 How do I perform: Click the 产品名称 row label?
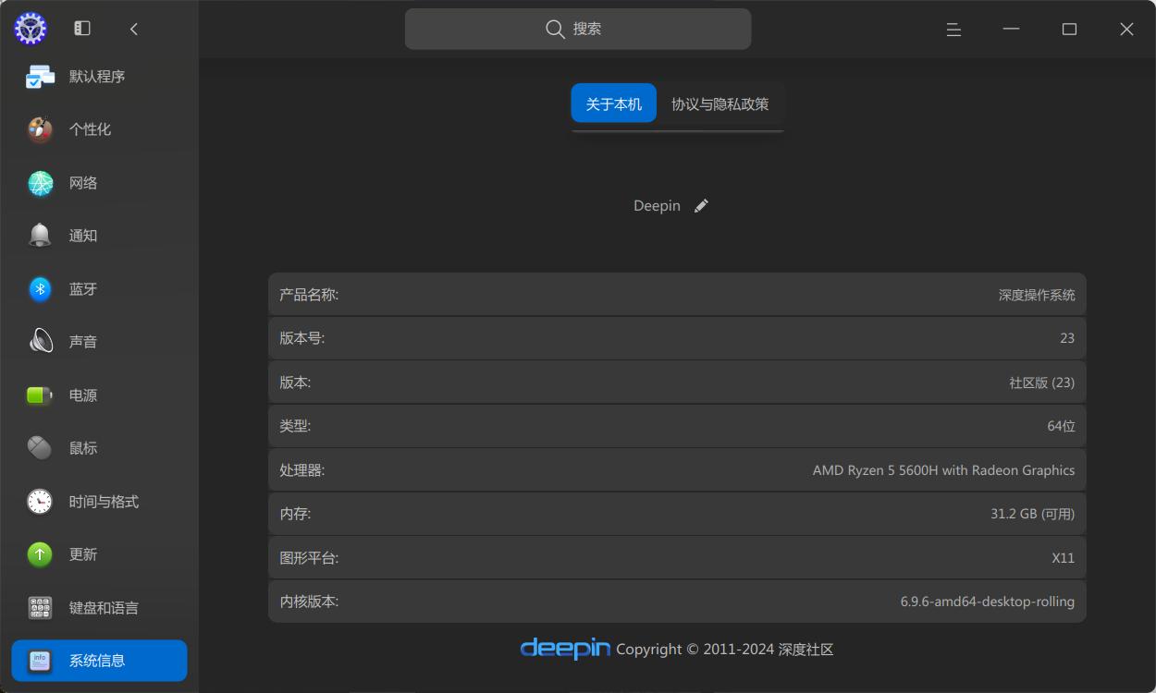click(x=309, y=295)
